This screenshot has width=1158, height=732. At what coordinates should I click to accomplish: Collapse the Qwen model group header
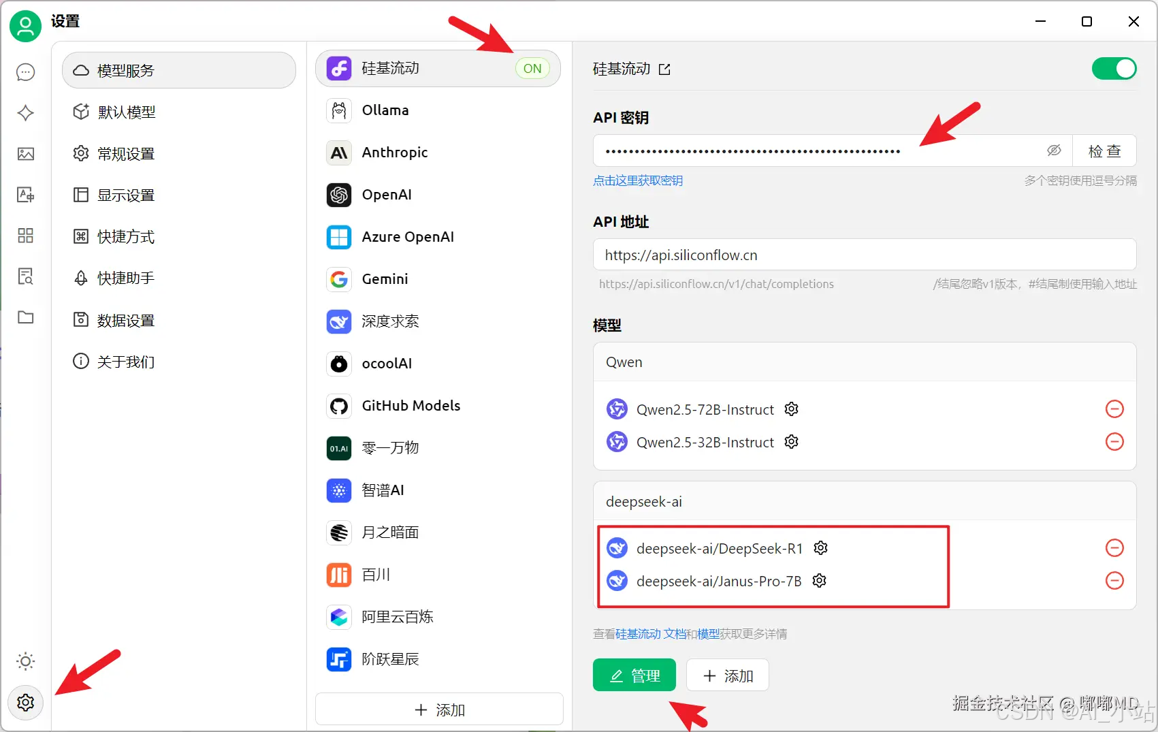(x=865, y=362)
